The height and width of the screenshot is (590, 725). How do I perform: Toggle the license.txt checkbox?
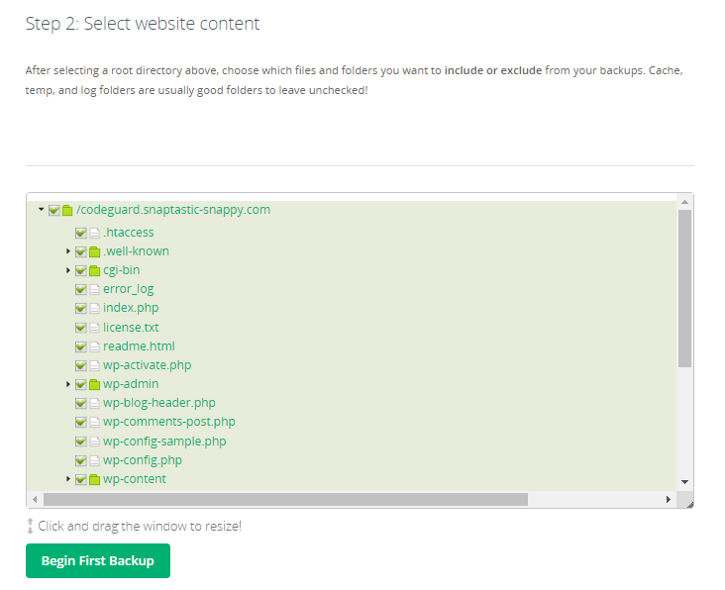tap(81, 328)
